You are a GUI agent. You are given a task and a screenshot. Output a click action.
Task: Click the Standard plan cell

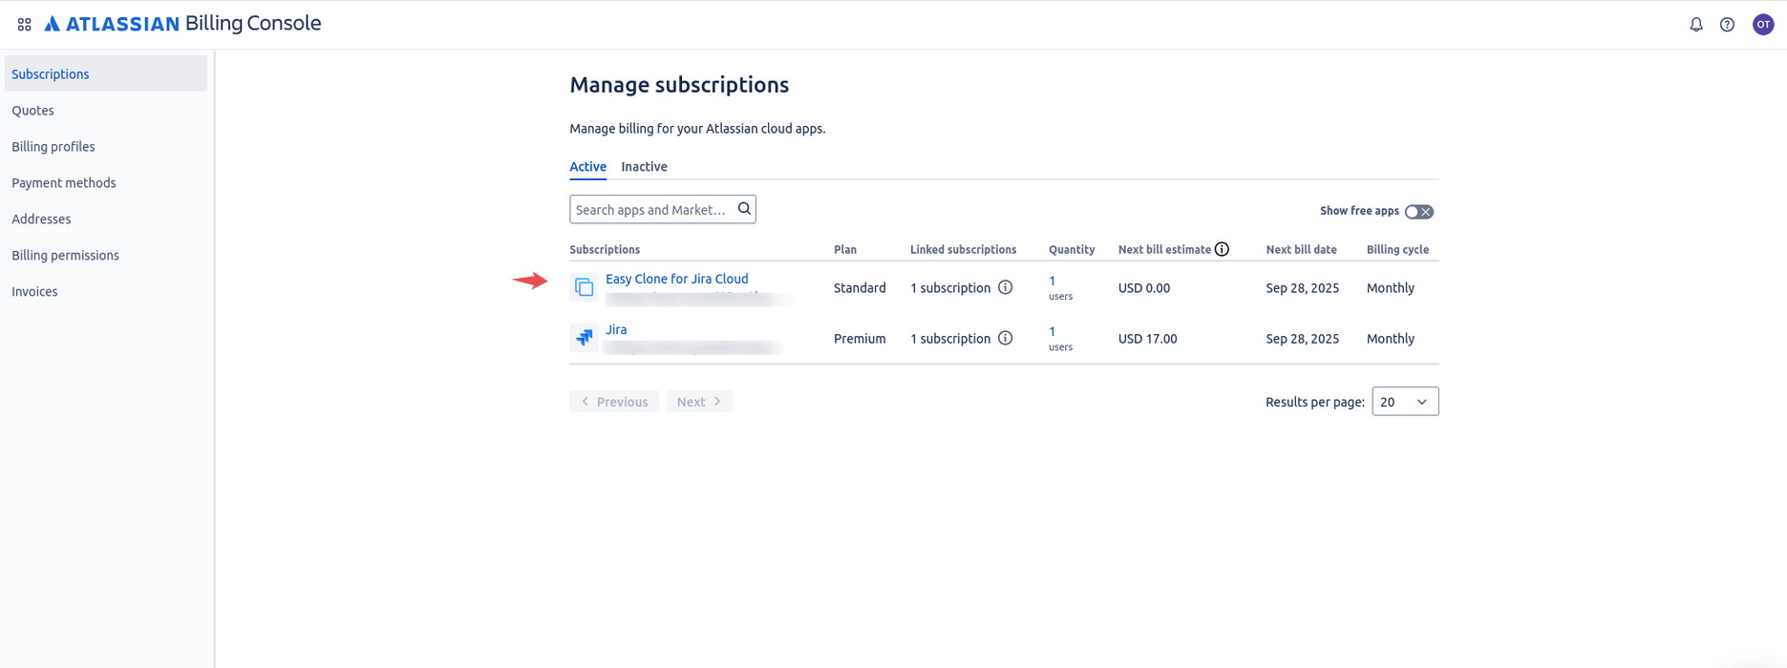[x=860, y=287]
